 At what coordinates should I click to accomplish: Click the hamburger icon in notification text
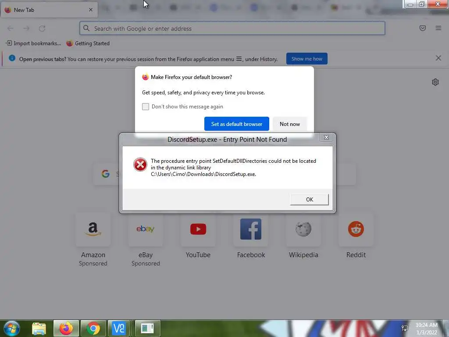[x=239, y=59]
